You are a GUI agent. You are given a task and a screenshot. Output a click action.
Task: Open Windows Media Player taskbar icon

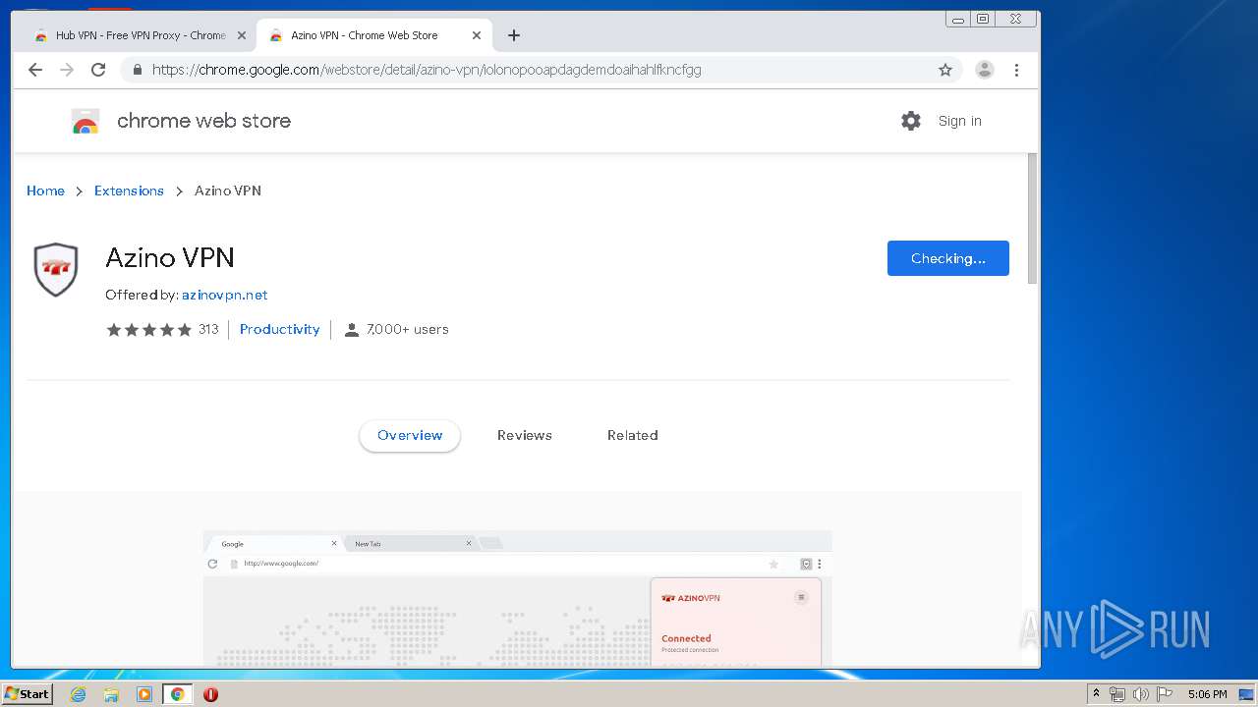coord(144,694)
